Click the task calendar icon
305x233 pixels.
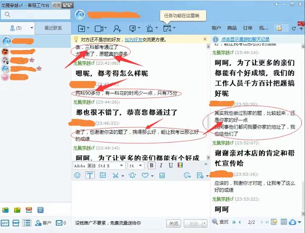click(x=167, y=28)
